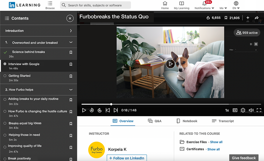Screen dimensions: 264x161
Task: Go to next video
Action: [116, 110]
